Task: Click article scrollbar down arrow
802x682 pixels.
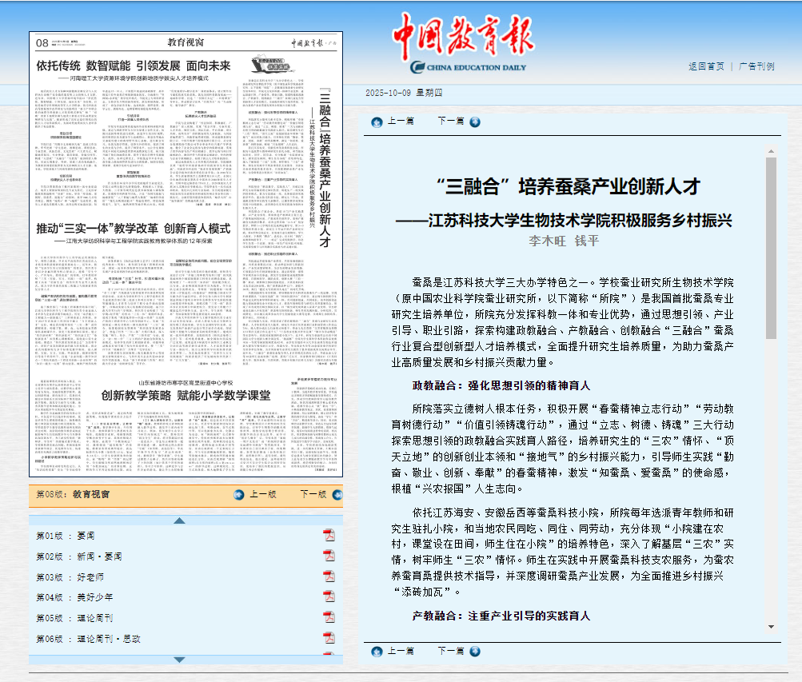Action: pyautogui.click(x=771, y=626)
